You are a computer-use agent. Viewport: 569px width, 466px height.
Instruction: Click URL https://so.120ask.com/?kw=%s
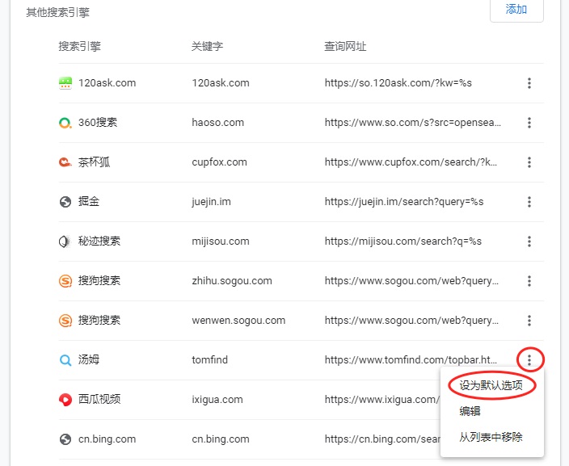398,83
